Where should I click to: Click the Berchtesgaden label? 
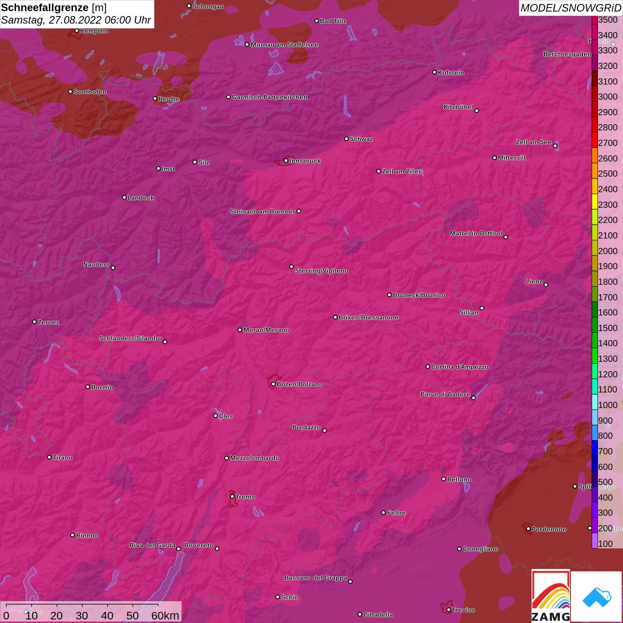[x=567, y=54]
